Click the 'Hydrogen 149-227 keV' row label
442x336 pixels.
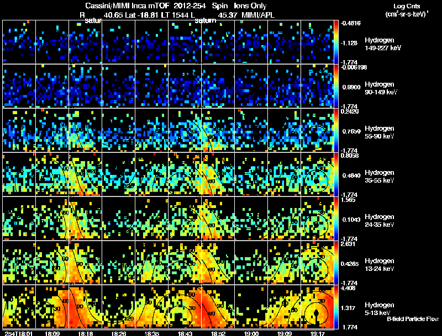[382, 44]
